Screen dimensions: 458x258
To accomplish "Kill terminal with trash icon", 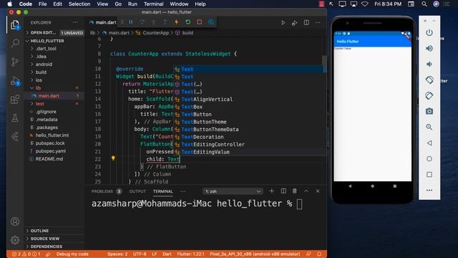I will point(295,191).
